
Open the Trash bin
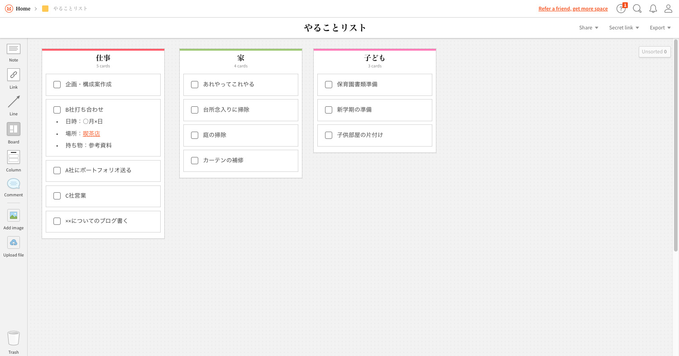pyautogui.click(x=14, y=338)
